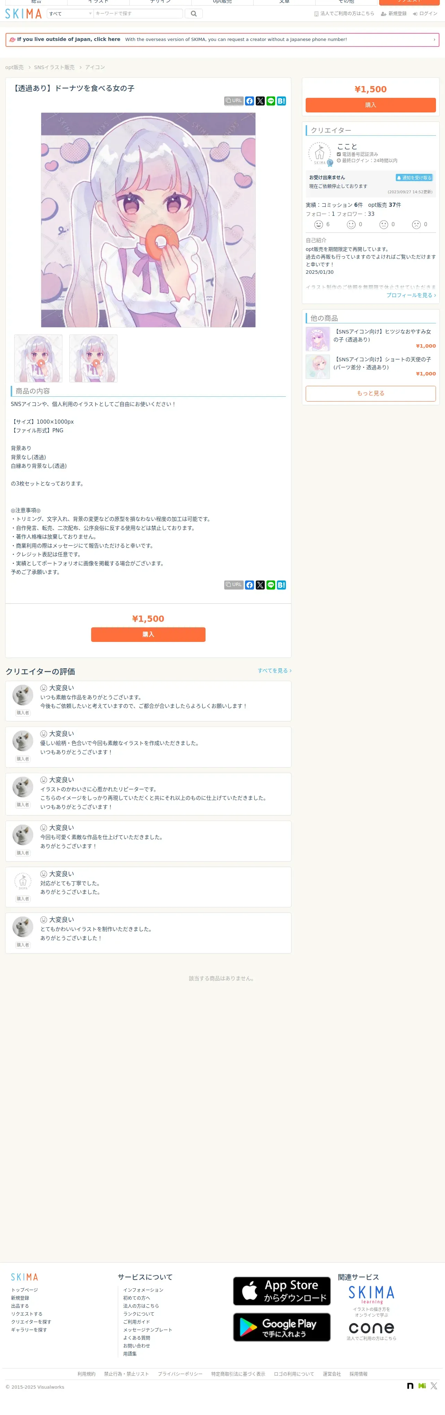The image size is (445, 1415).
Task: Open the X icon in the footer
Action: coord(434,1386)
